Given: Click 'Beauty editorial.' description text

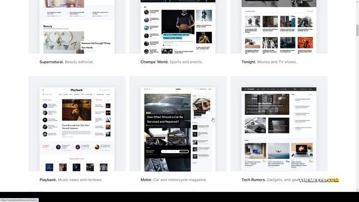Looking at the screenshot, I should click(79, 62).
